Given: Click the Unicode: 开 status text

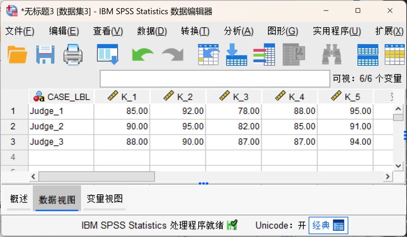Looking at the screenshot, I should point(281,225).
